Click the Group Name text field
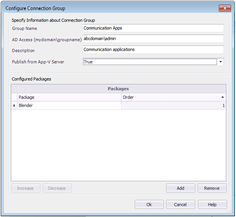236x217 pixels. click(x=153, y=28)
